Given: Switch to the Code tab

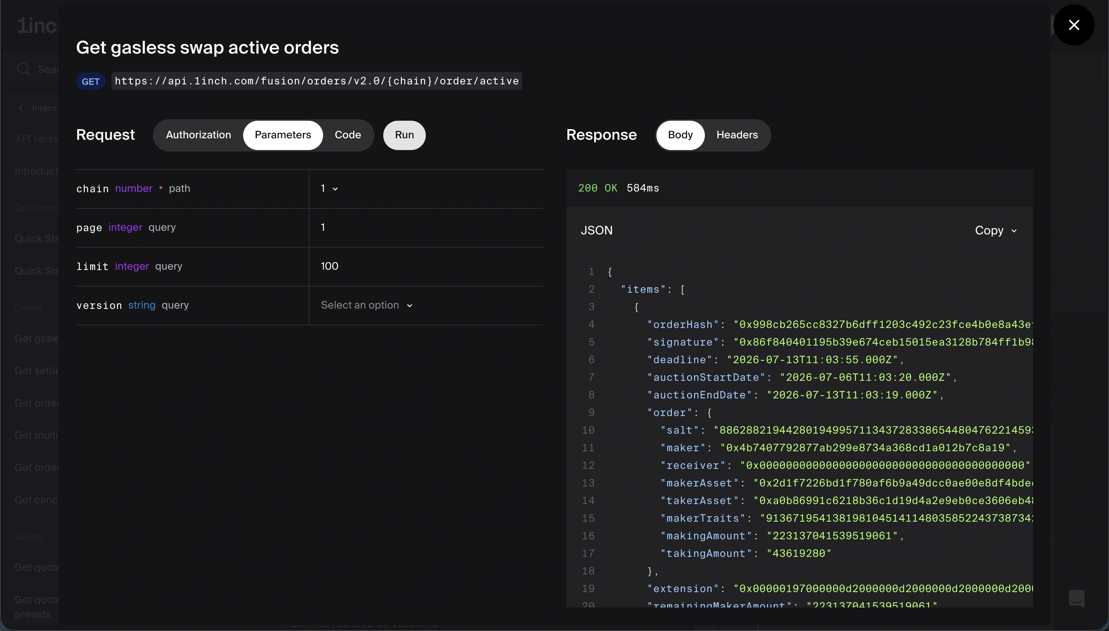Looking at the screenshot, I should 347,135.
